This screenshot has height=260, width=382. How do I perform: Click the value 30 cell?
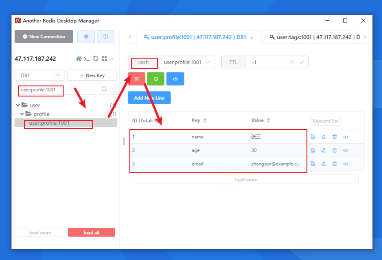coord(254,150)
